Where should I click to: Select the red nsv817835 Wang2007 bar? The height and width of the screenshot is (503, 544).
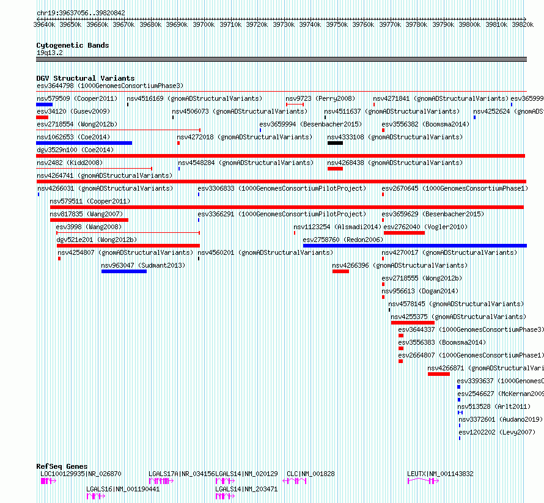[89, 220]
